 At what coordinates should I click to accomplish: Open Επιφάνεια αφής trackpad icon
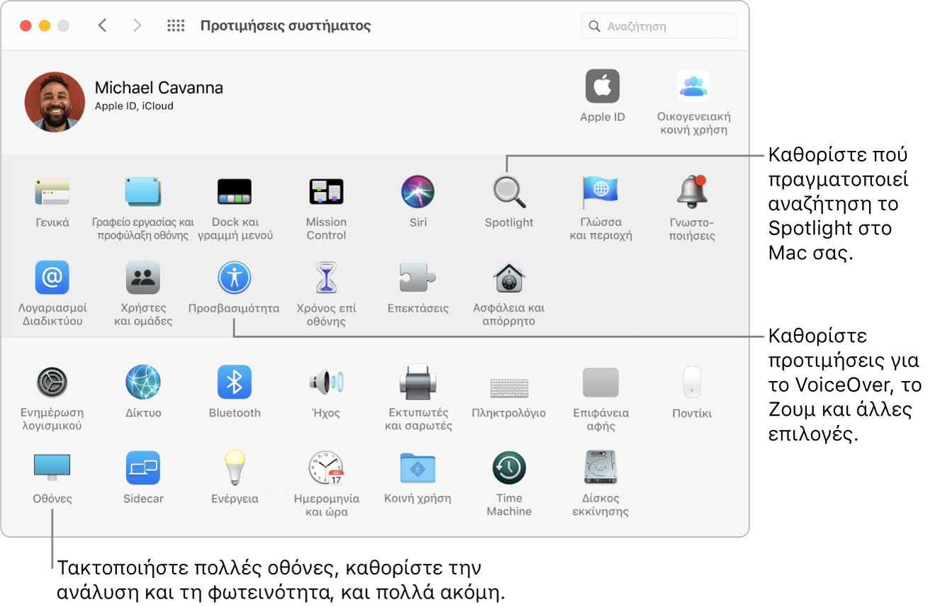tap(600, 382)
